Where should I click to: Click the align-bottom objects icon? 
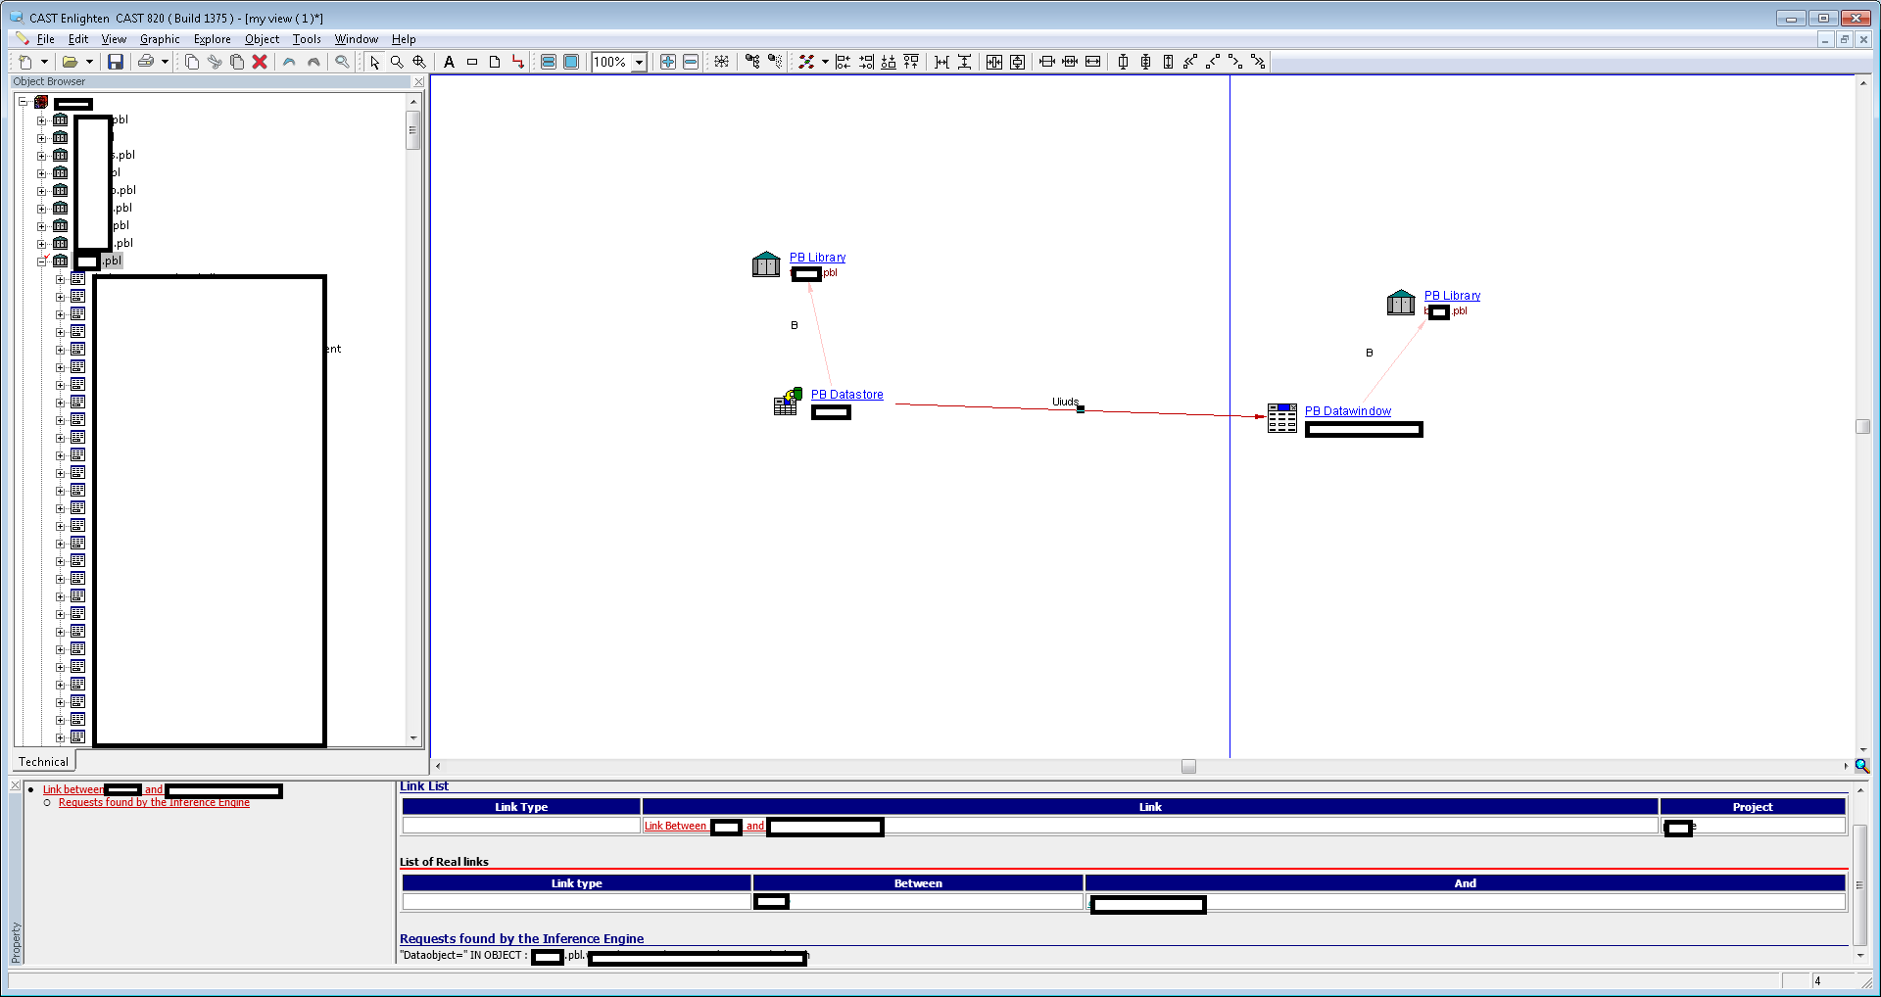[x=889, y=62]
